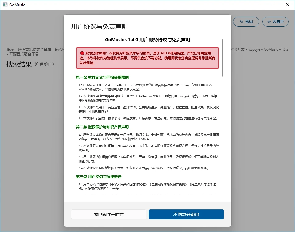Click the agreement dialog scrollbar thumb
295x232 pixels.
click(x=222, y=57)
